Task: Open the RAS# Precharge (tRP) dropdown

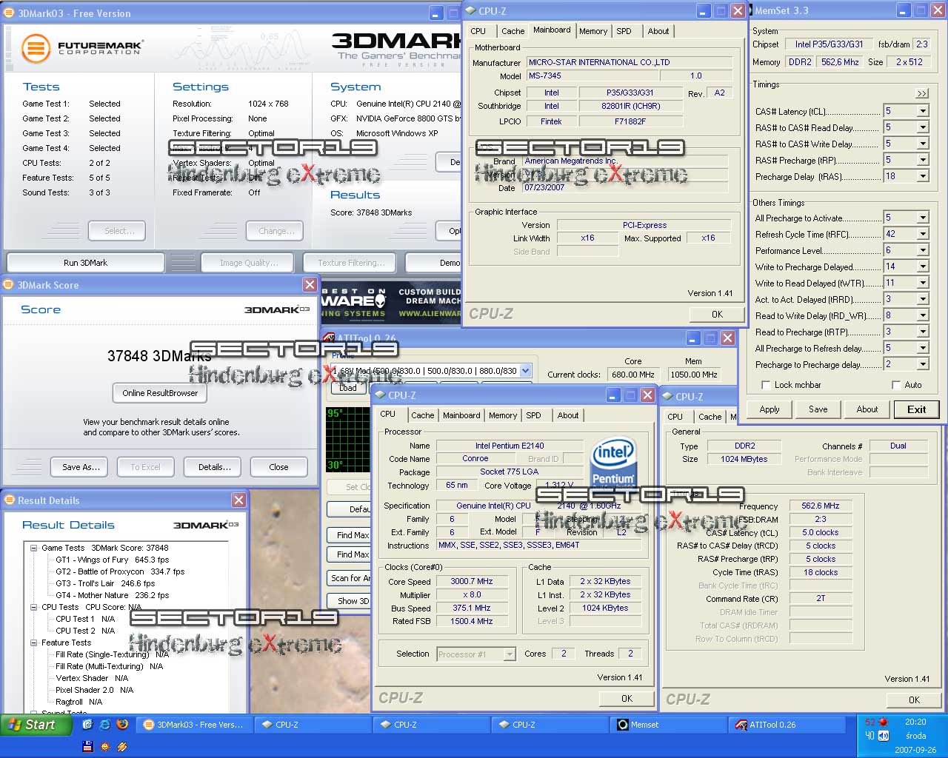Action: coord(922,160)
